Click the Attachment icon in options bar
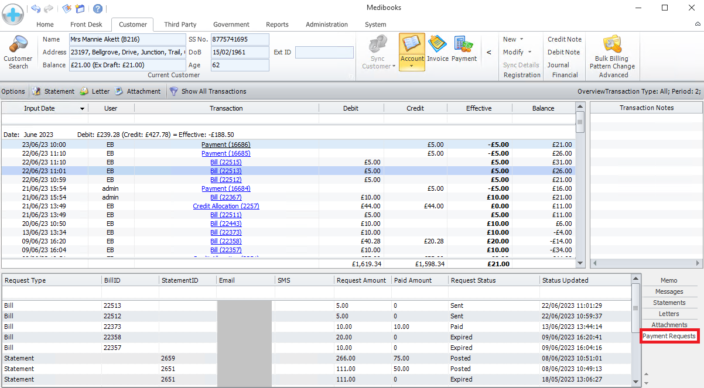This screenshot has height=388, width=704. (x=119, y=91)
